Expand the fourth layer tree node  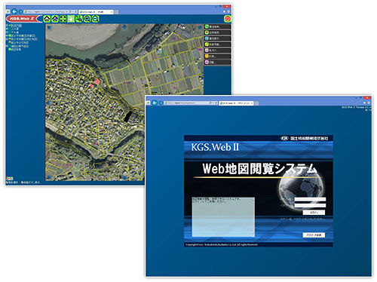click(7, 36)
